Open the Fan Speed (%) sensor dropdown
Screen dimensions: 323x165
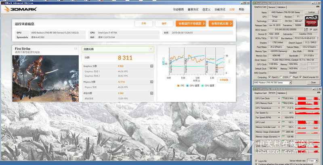click(x=279, y=113)
